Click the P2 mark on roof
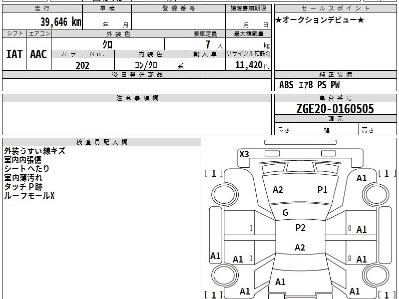 (x=300, y=228)
